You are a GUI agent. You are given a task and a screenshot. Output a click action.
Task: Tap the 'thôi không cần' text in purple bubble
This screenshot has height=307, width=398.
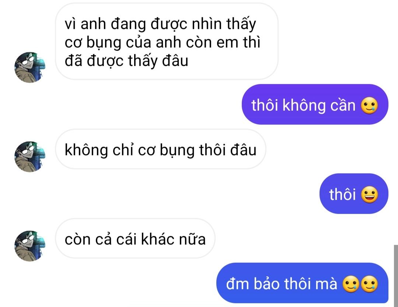click(x=303, y=105)
